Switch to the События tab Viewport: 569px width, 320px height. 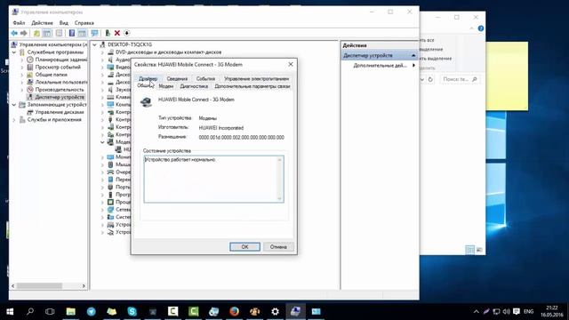(x=205, y=79)
